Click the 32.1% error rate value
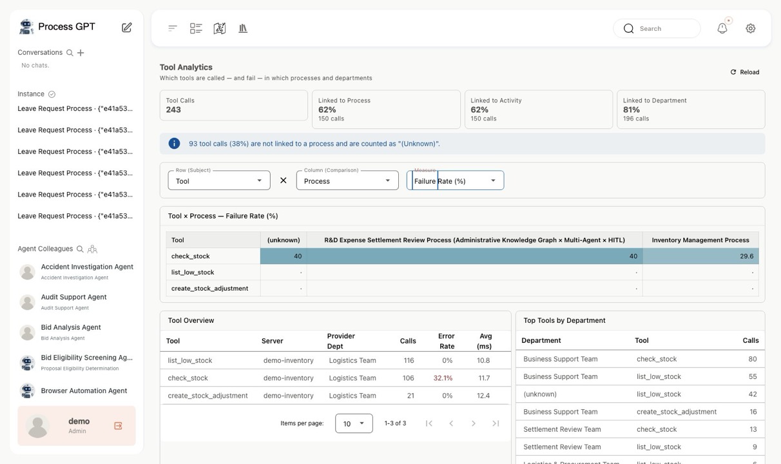Viewport: 781px width, 464px height. 443,378
